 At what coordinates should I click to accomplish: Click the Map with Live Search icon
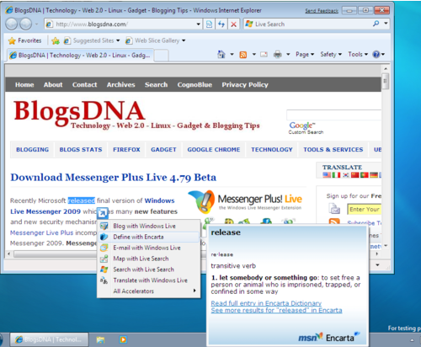tap(104, 259)
